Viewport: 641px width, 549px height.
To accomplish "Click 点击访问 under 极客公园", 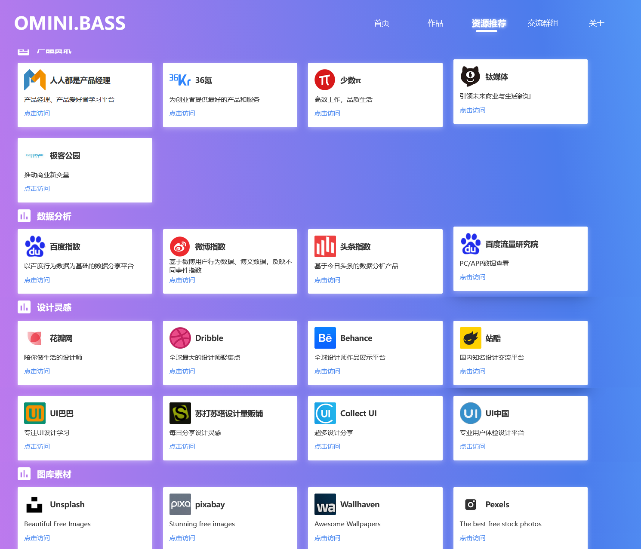I will click(x=37, y=189).
